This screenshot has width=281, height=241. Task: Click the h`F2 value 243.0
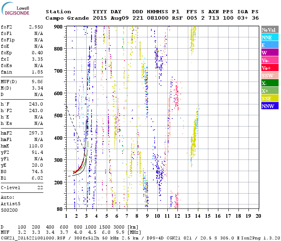(36, 110)
